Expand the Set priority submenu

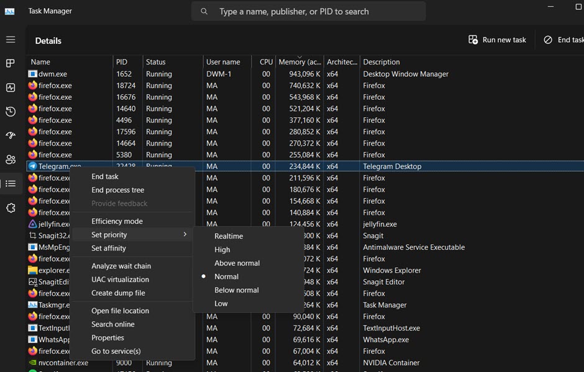point(109,234)
